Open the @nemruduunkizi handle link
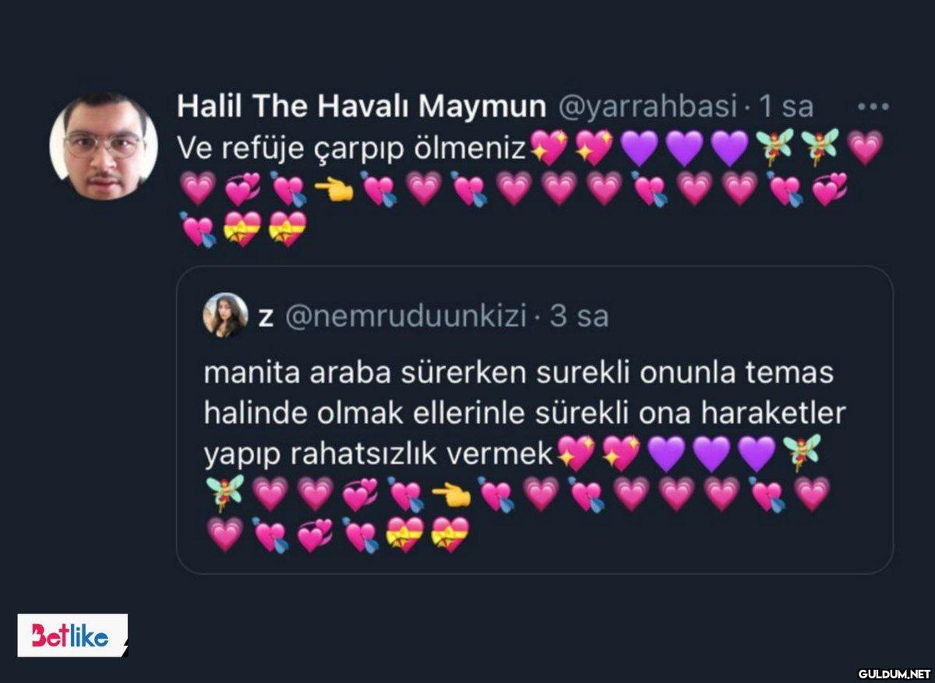The width and height of the screenshot is (935, 683). 404,316
